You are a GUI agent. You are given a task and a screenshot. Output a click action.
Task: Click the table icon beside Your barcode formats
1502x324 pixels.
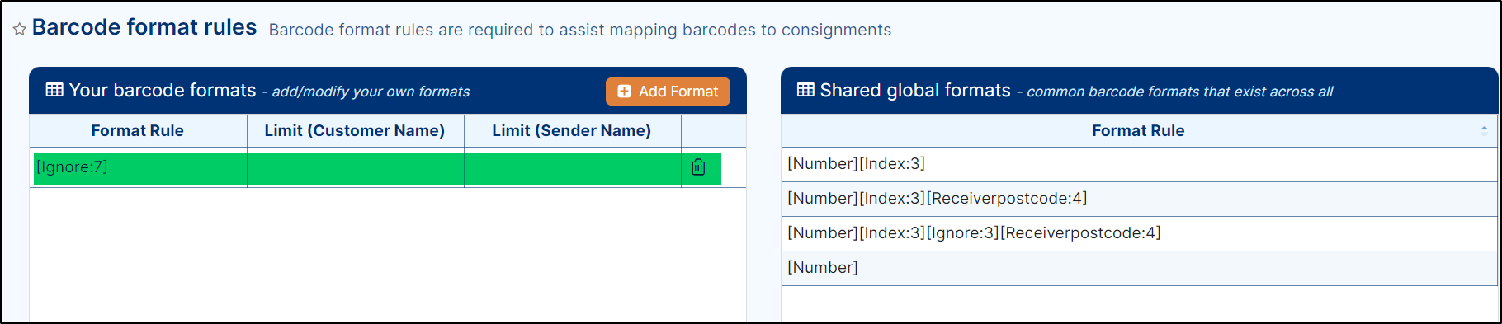coord(54,90)
